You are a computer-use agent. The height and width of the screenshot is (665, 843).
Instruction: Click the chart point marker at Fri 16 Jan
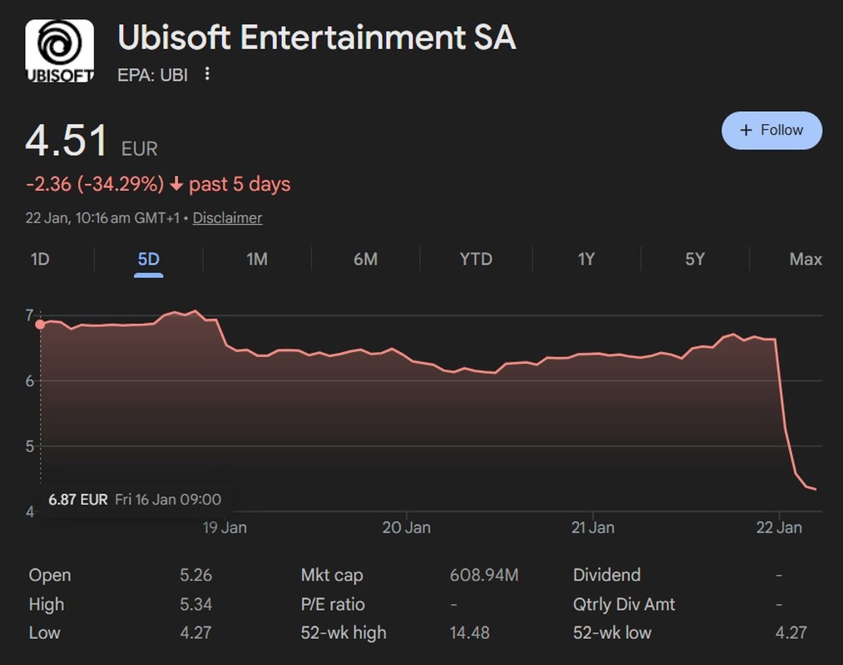(40, 325)
